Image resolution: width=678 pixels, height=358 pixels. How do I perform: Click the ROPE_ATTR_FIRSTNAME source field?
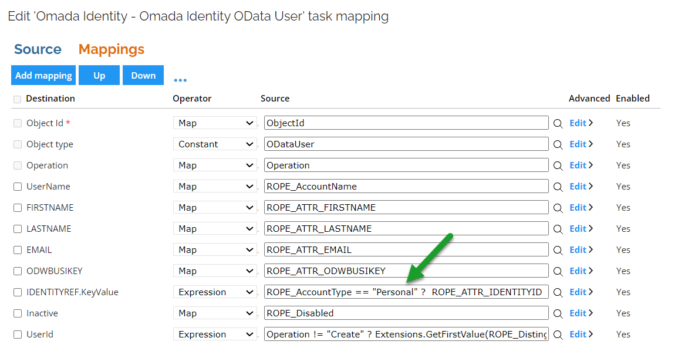[x=406, y=208]
